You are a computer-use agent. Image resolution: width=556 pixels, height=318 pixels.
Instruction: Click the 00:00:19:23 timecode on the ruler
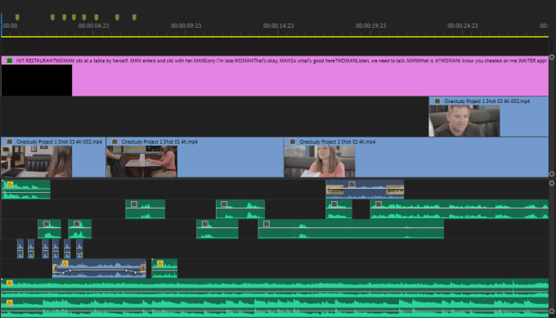click(370, 25)
